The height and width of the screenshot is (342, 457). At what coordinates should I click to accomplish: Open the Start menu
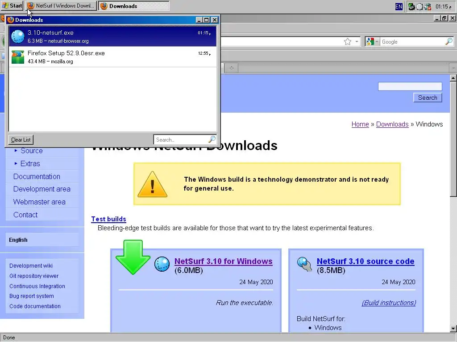(12, 6)
